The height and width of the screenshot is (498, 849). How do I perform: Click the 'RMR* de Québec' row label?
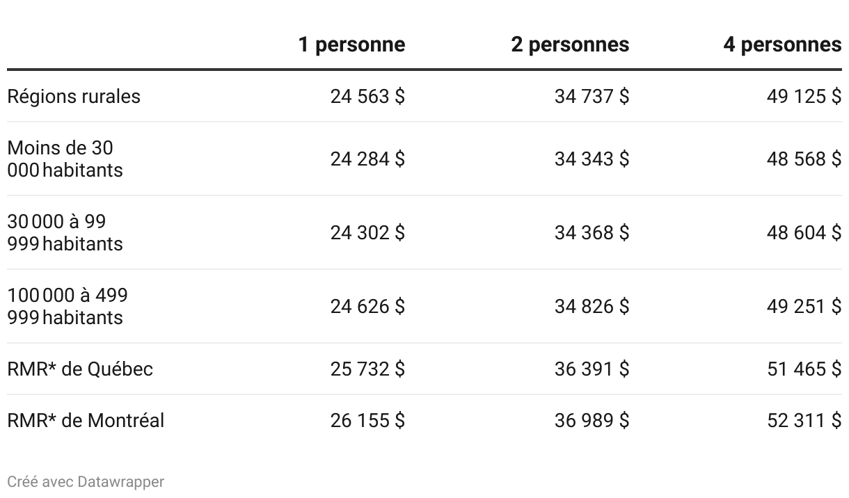coord(80,369)
